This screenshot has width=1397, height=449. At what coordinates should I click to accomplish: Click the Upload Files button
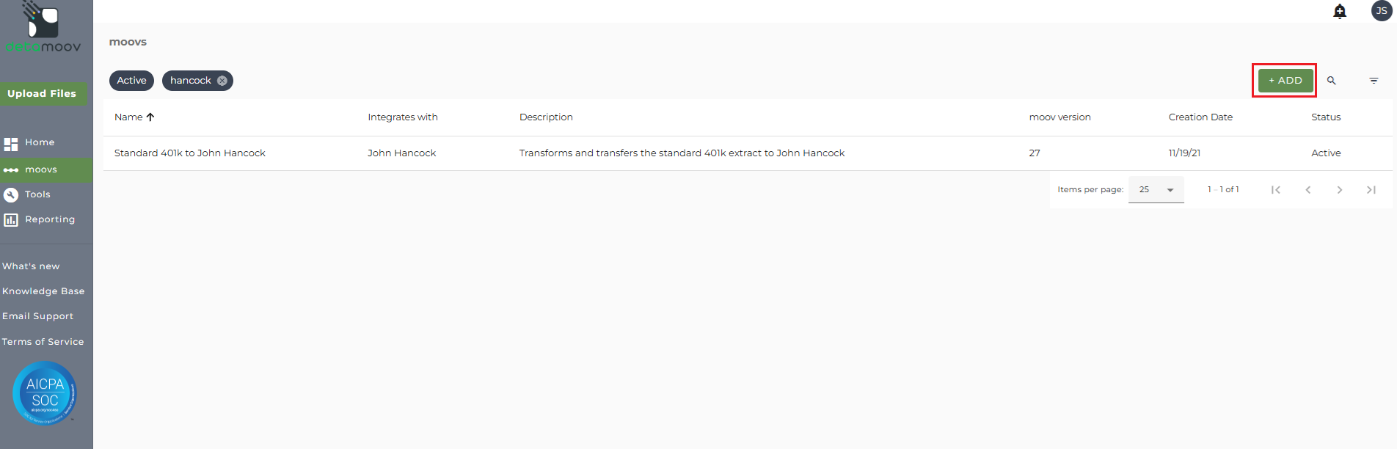(43, 94)
